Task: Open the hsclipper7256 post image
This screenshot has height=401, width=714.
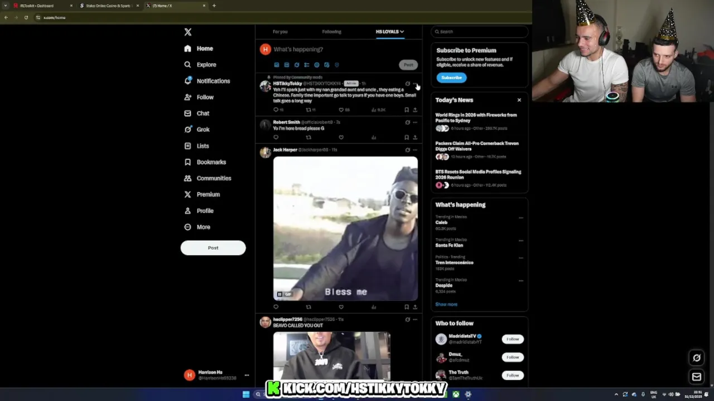Action: (332, 355)
